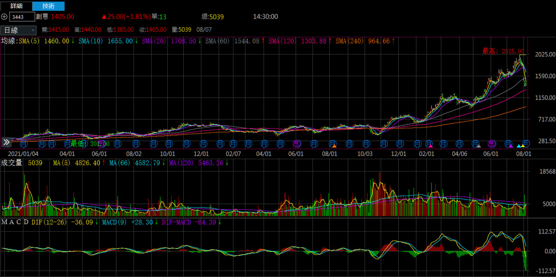Click the MACD indicator panel title

15,222
